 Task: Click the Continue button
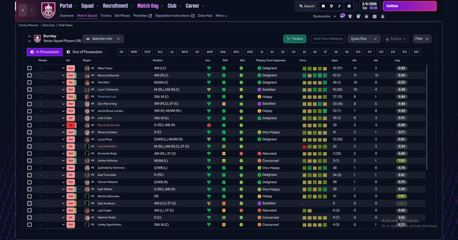(410, 6)
